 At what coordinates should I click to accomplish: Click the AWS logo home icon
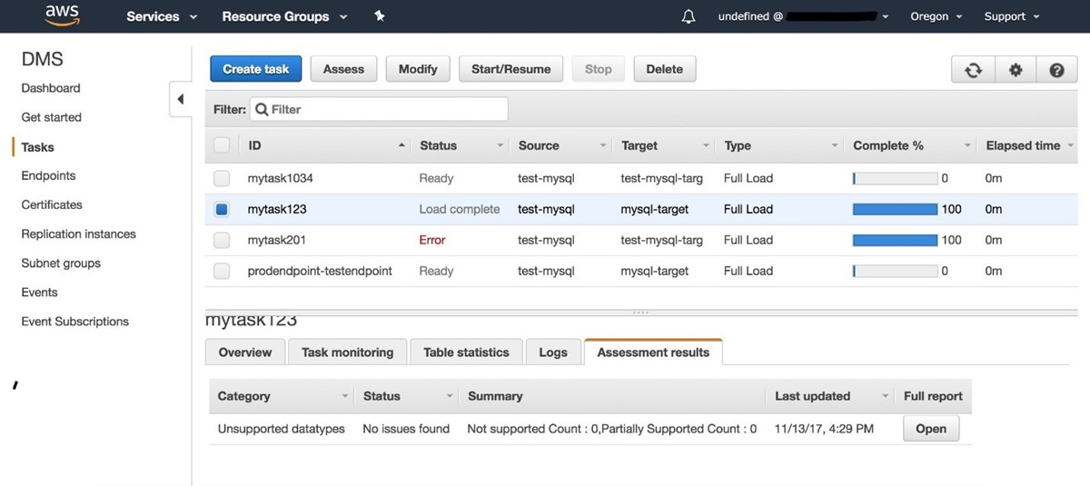[x=62, y=16]
